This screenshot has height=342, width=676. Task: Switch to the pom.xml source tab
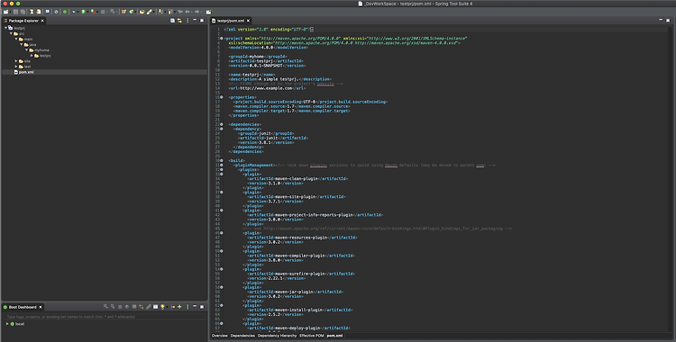point(334,336)
